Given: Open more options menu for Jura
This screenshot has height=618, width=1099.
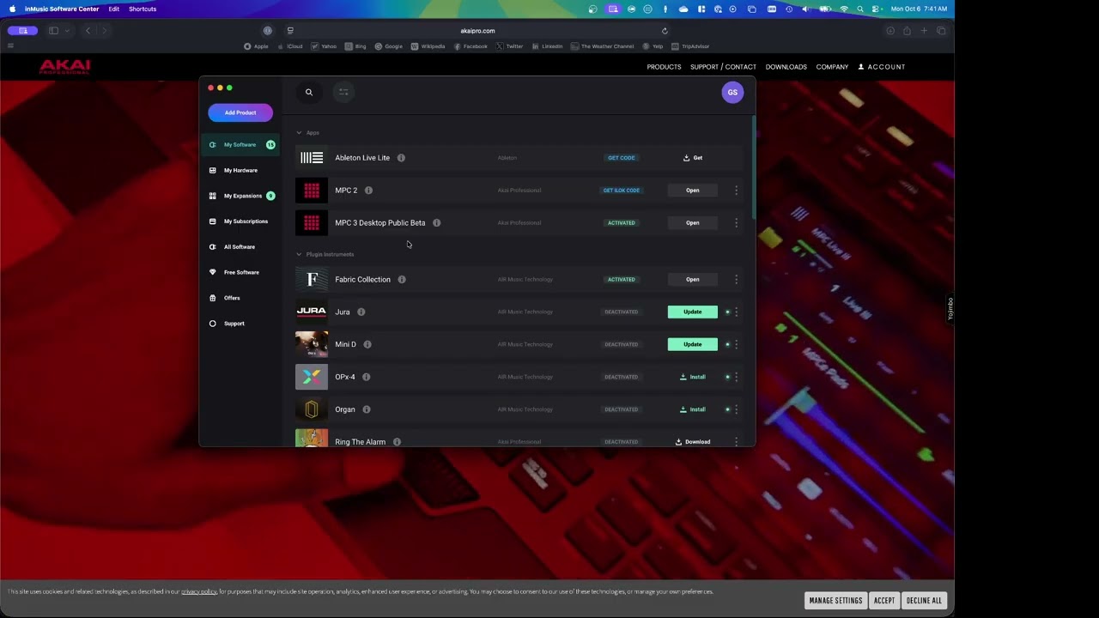Looking at the screenshot, I should coord(736,312).
